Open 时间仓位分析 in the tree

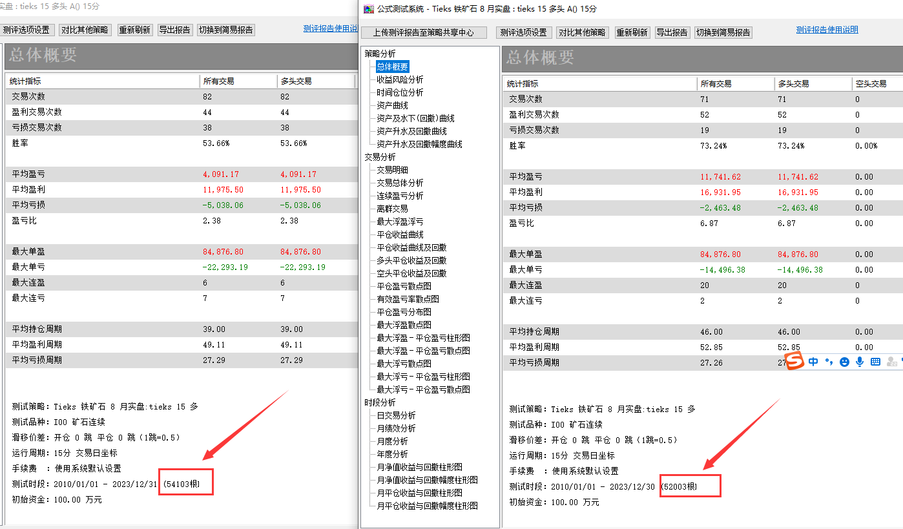(x=400, y=92)
